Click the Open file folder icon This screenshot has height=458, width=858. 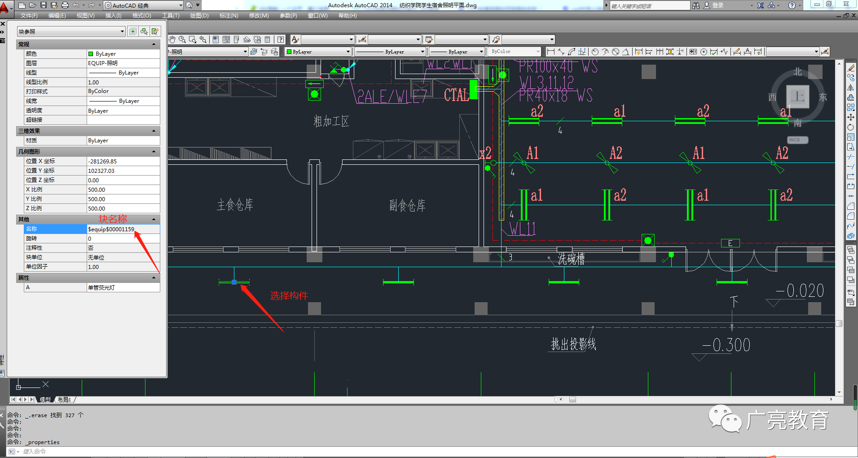(x=33, y=5)
